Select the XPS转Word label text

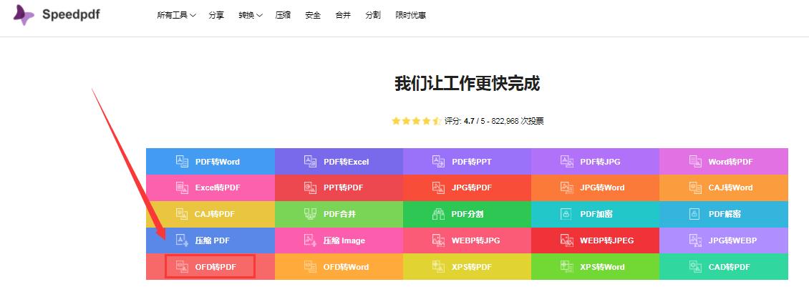click(x=602, y=267)
